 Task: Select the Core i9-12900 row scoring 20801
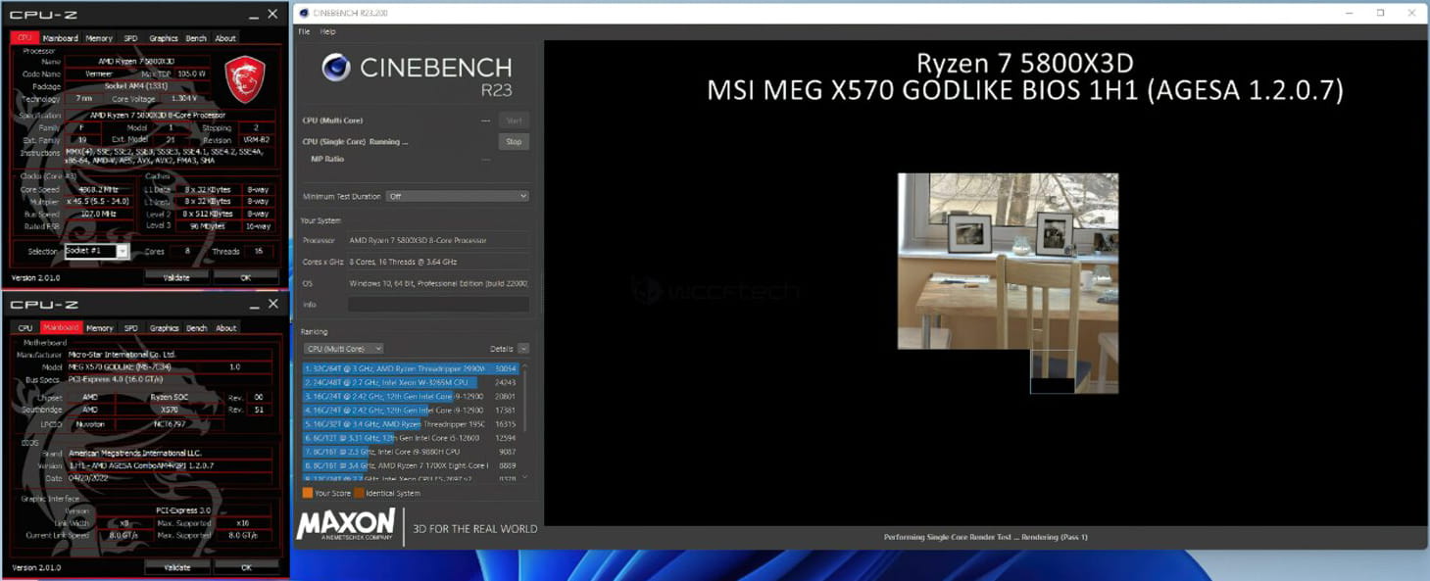[x=411, y=396]
